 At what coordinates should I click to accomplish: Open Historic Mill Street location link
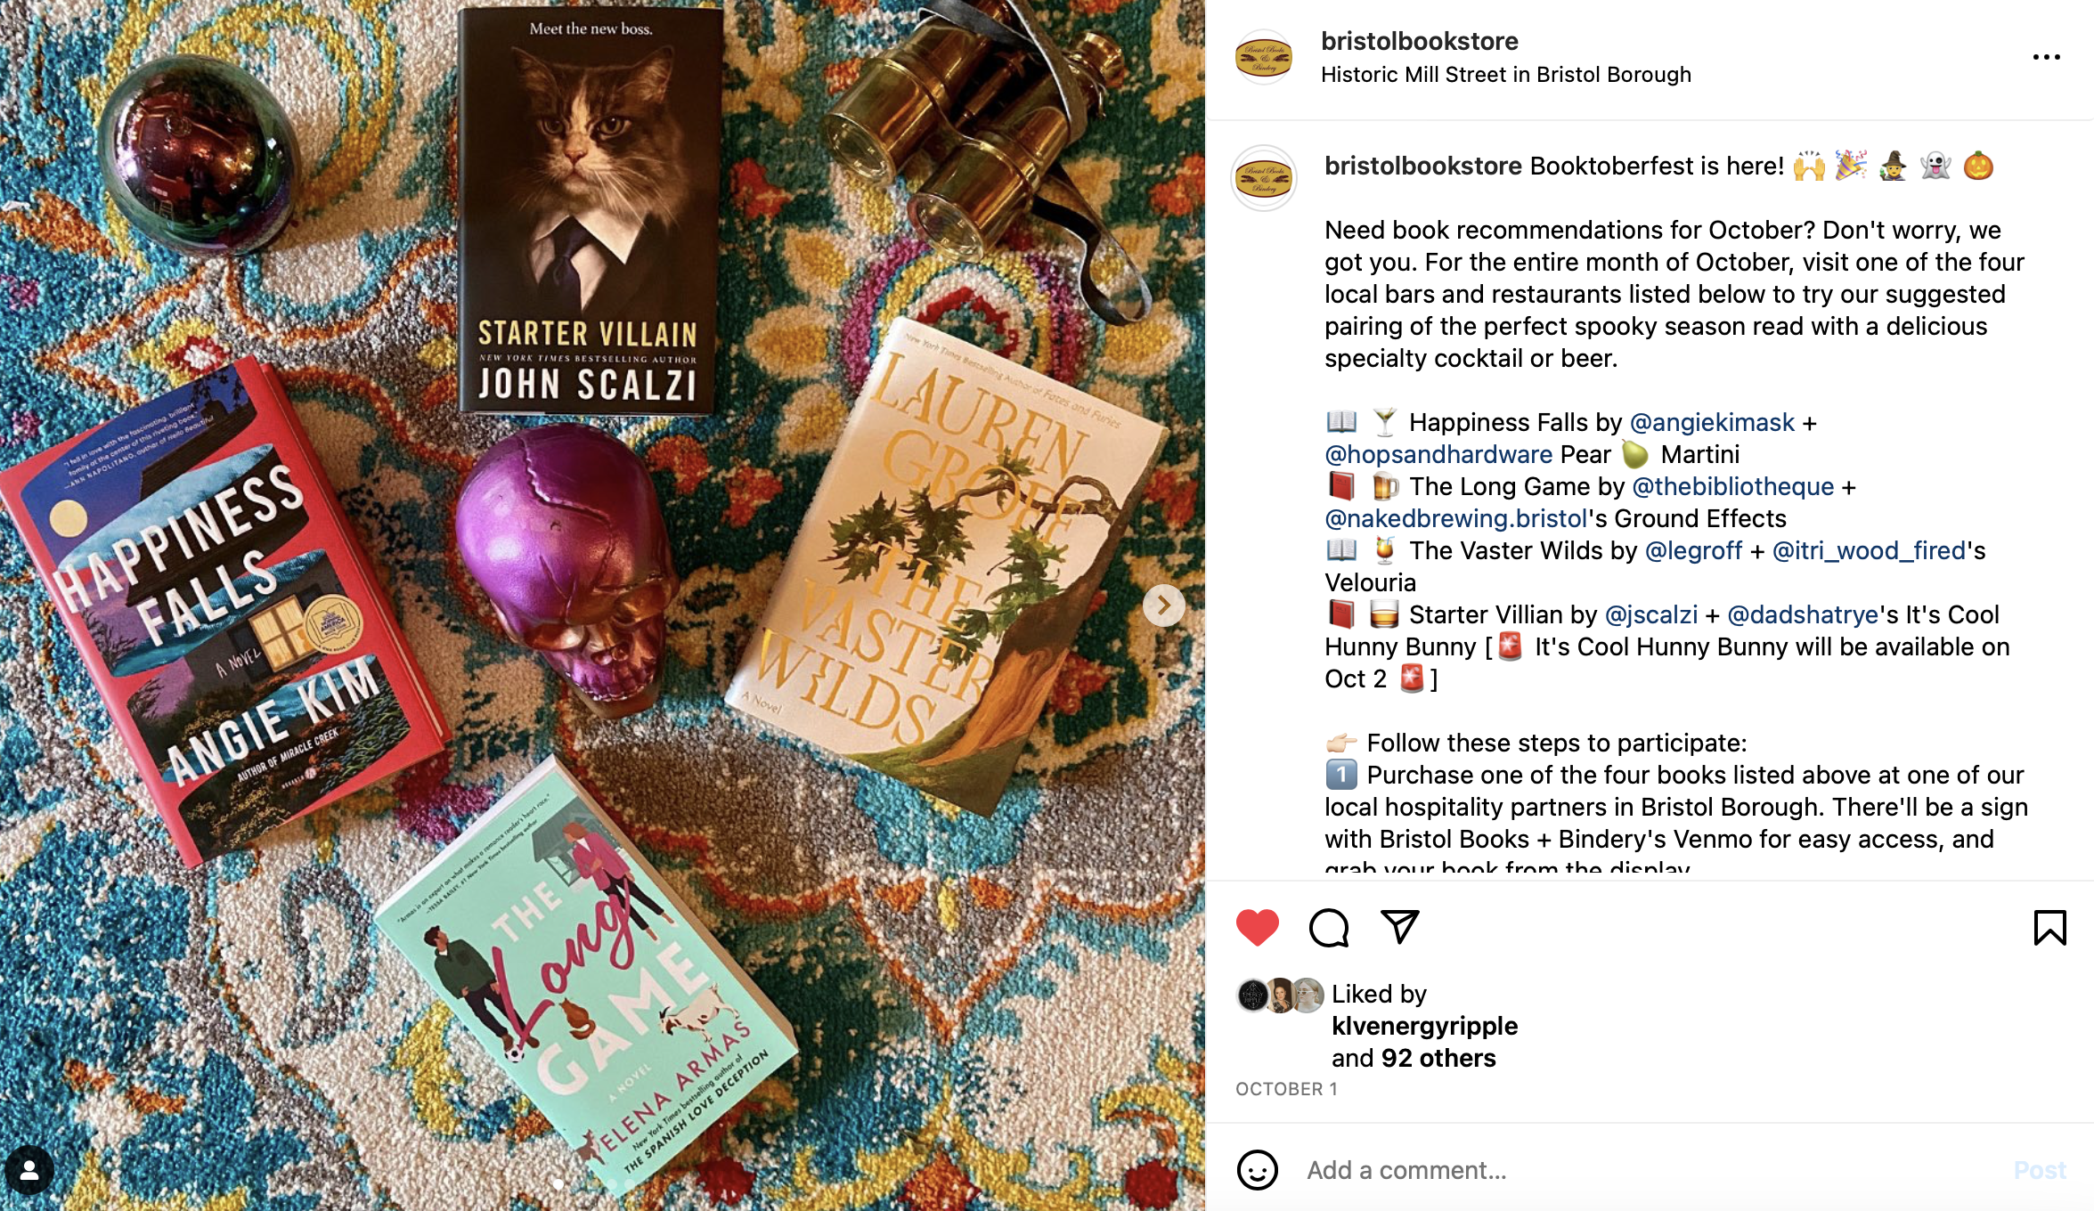coord(1505,75)
